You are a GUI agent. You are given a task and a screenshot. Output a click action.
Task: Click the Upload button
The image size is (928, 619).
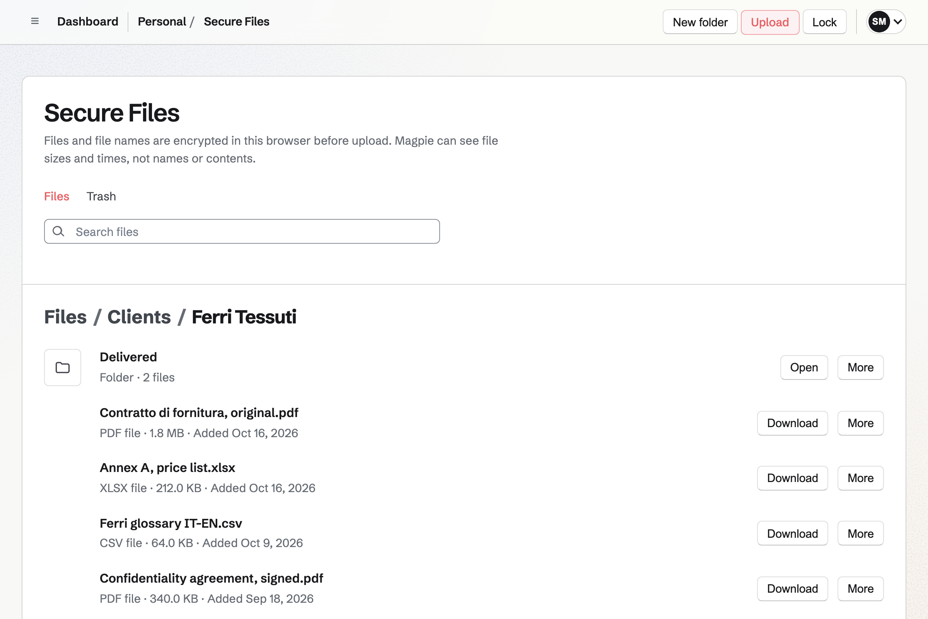click(x=770, y=22)
